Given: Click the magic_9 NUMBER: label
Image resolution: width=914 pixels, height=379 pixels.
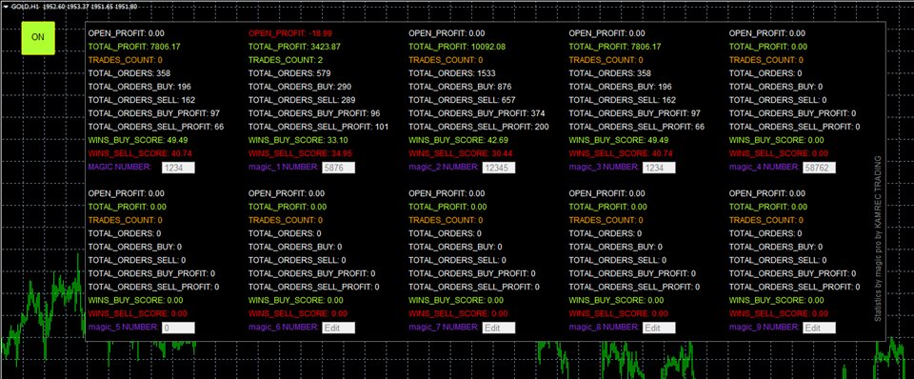Looking at the screenshot, I should click(765, 328).
